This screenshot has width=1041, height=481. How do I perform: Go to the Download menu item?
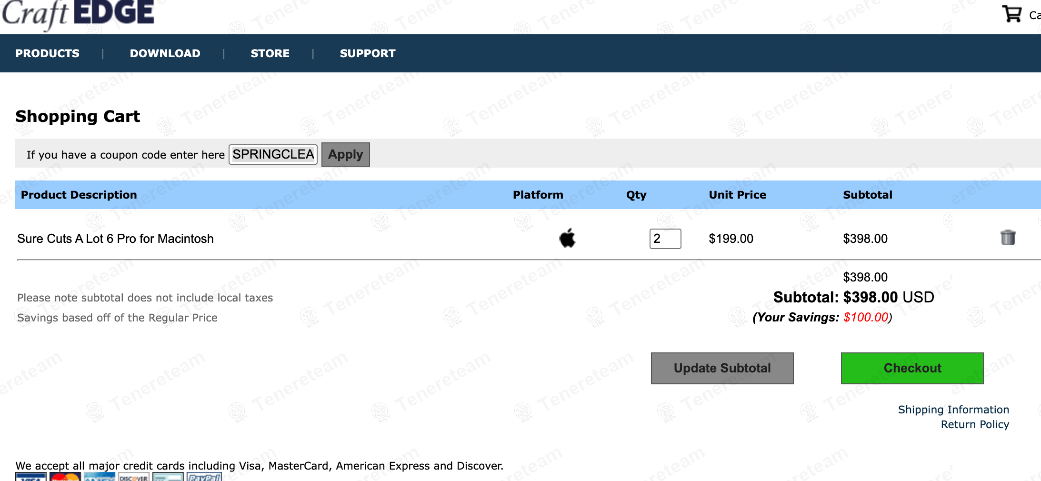(165, 53)
